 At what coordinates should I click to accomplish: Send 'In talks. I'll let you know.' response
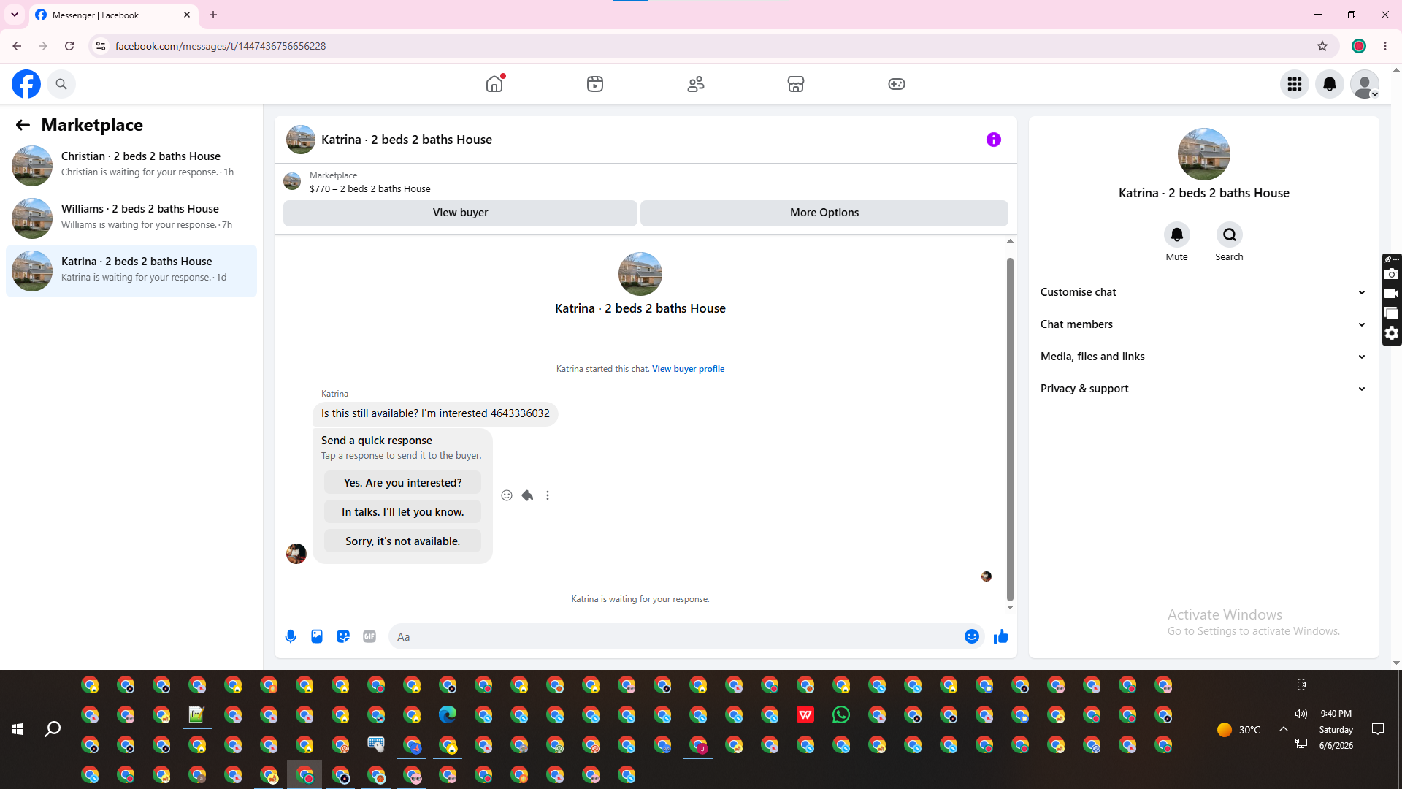pos(402,512)
